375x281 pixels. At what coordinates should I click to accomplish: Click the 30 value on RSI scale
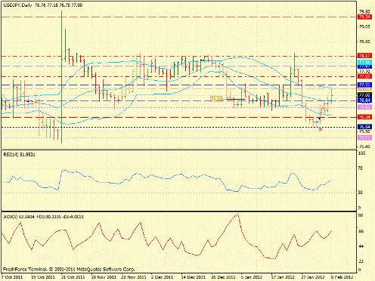[x=361, y=193]
